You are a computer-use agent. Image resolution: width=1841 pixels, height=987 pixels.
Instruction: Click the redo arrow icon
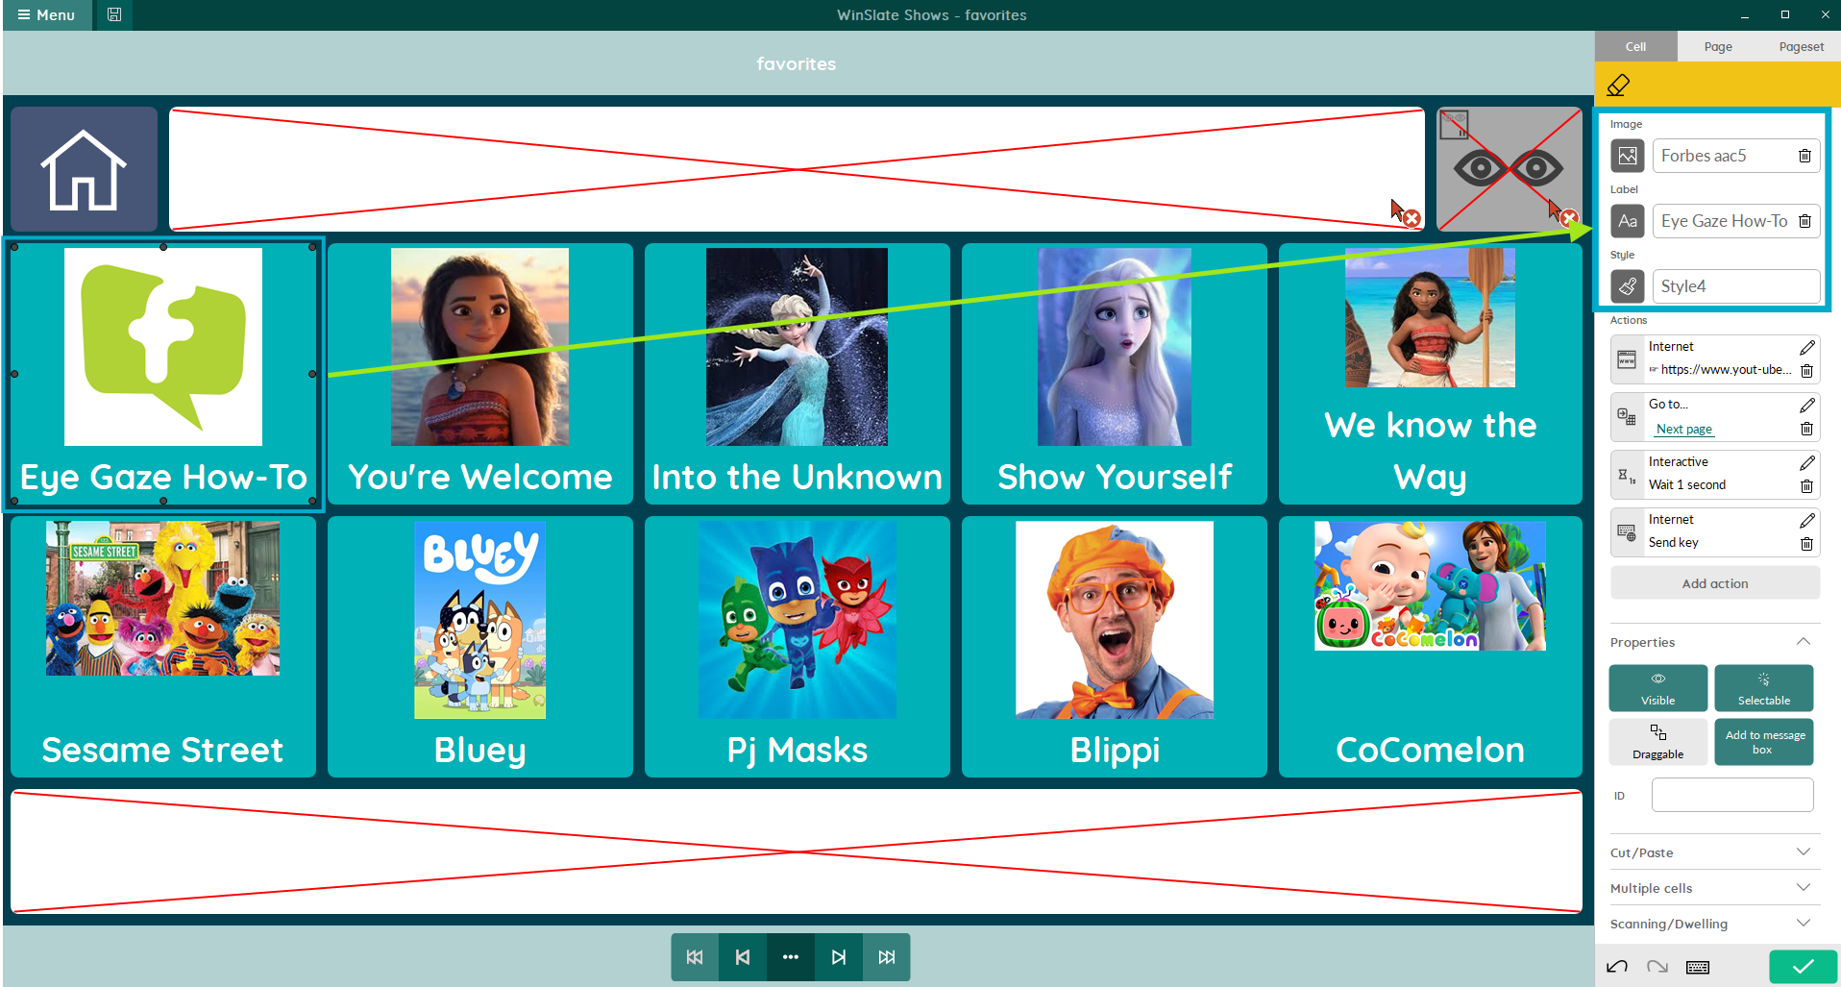(1657, 967)
